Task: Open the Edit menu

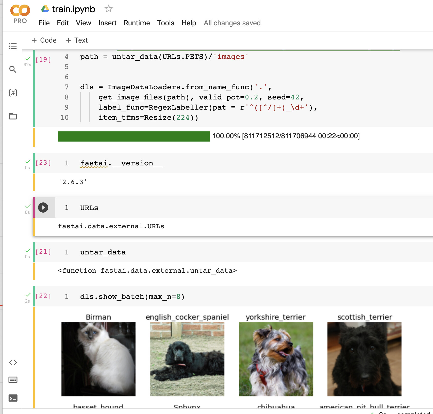Action: point(63,23)
